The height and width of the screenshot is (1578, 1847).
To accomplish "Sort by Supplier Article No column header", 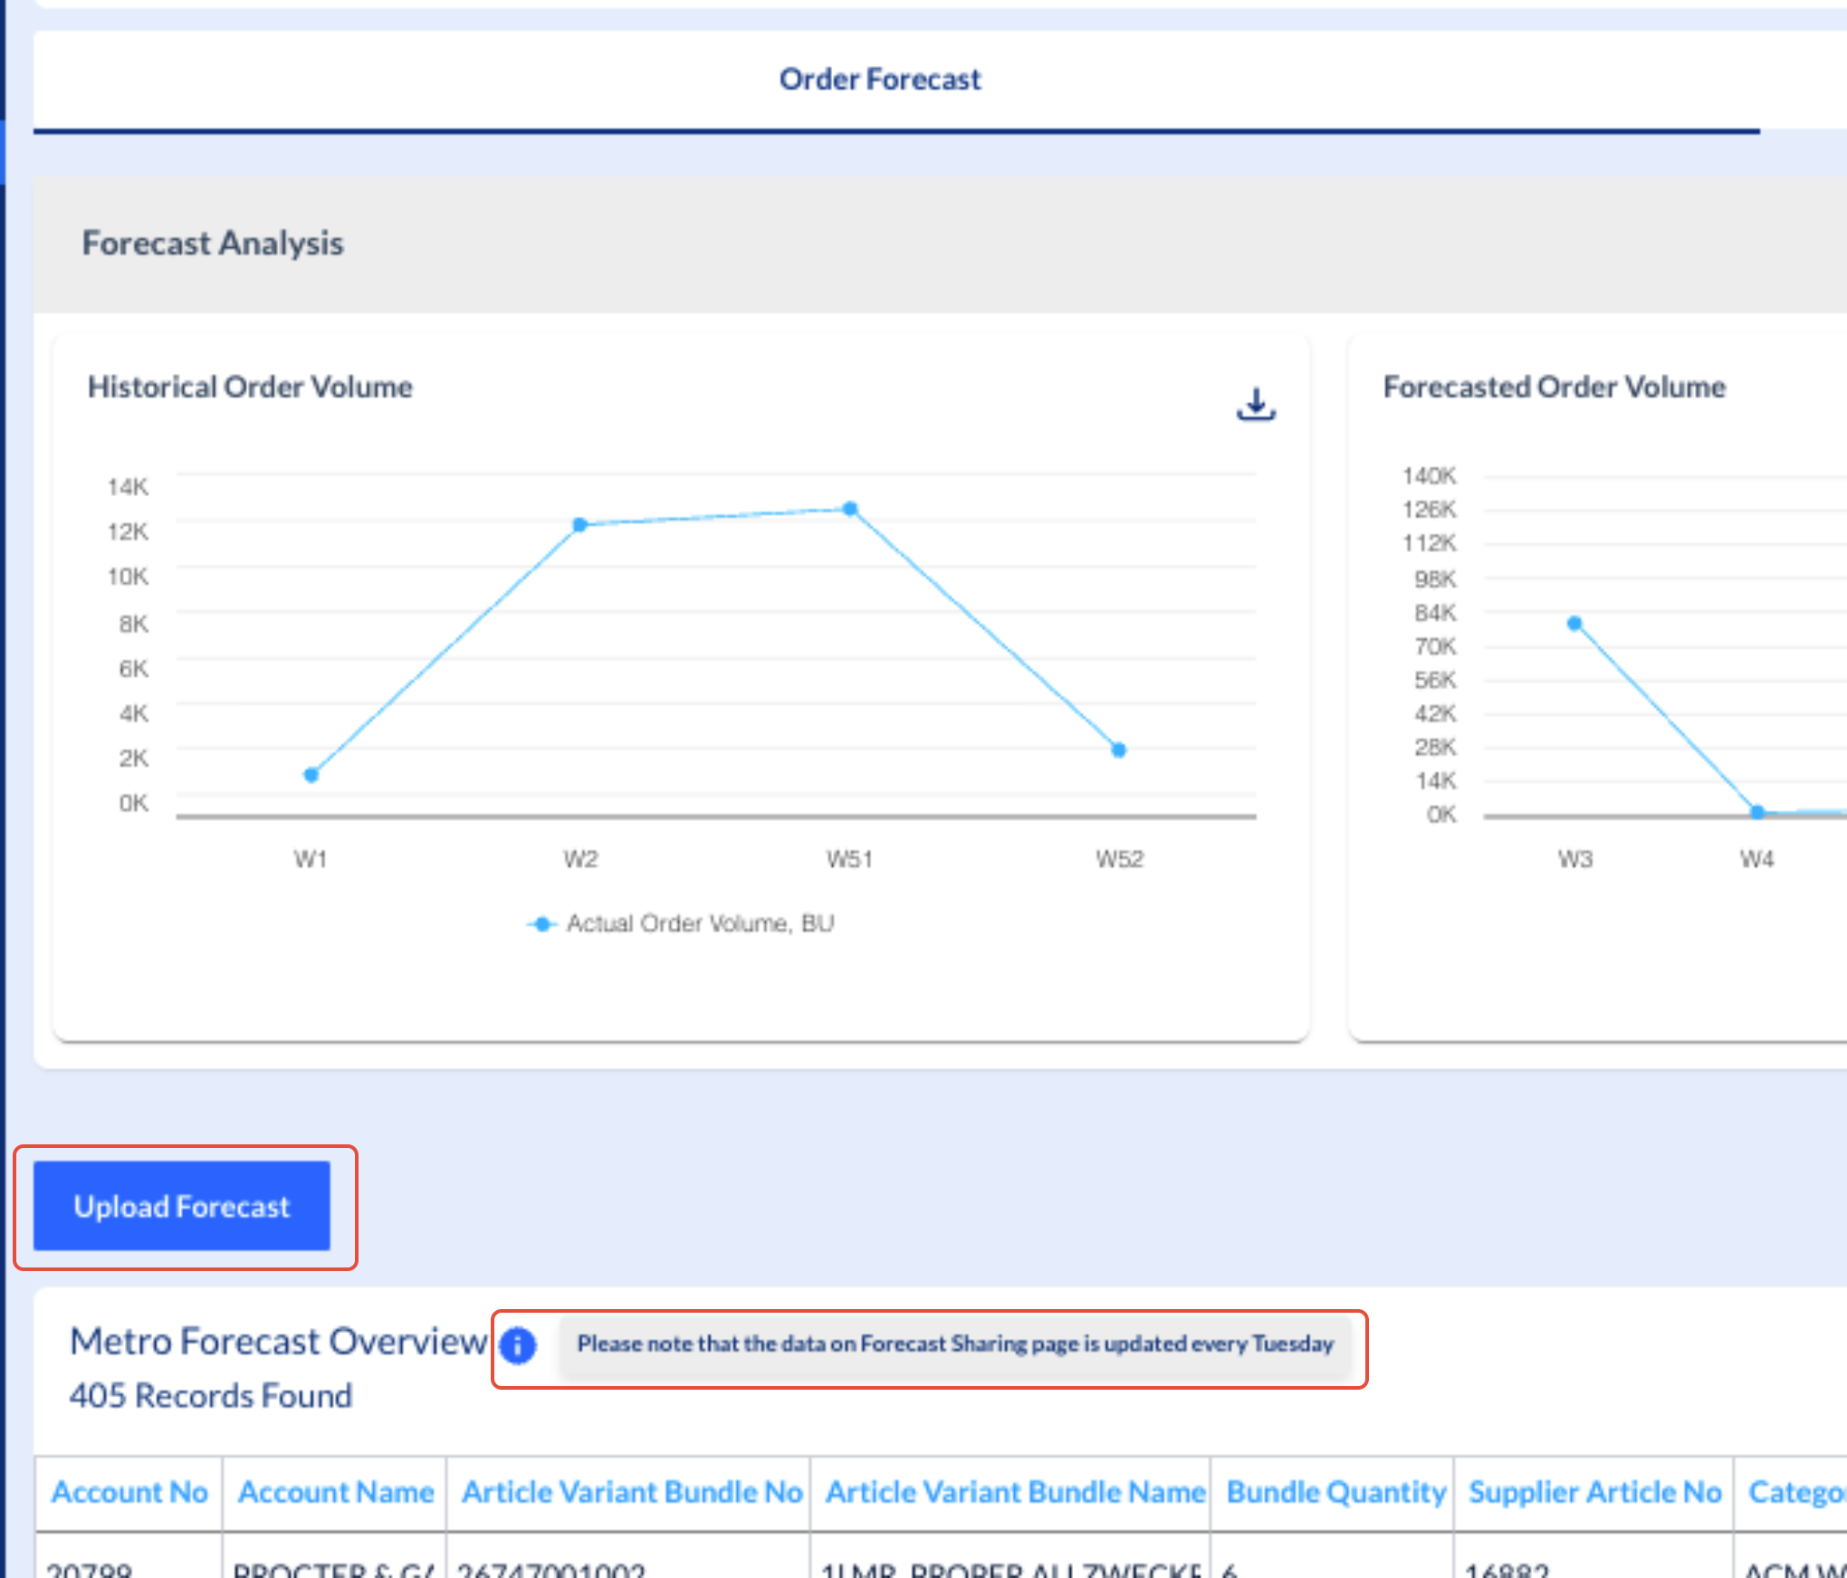I will 1593,1491.
